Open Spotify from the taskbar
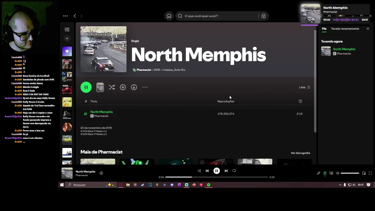The width and height of the screenshot is (375, 211). 209,185
